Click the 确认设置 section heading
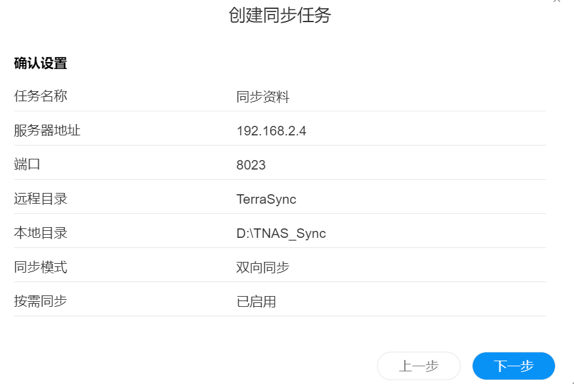574x384 pixels. click(41, 63)
